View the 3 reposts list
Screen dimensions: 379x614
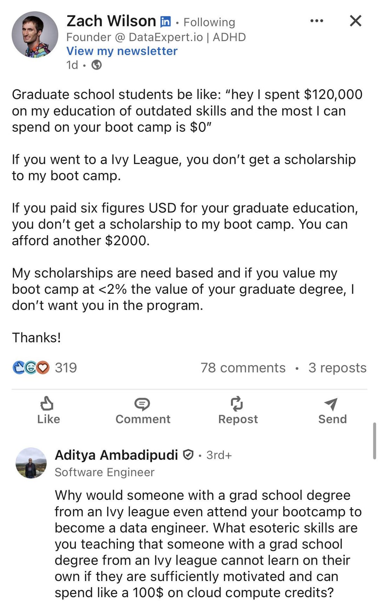337,368
